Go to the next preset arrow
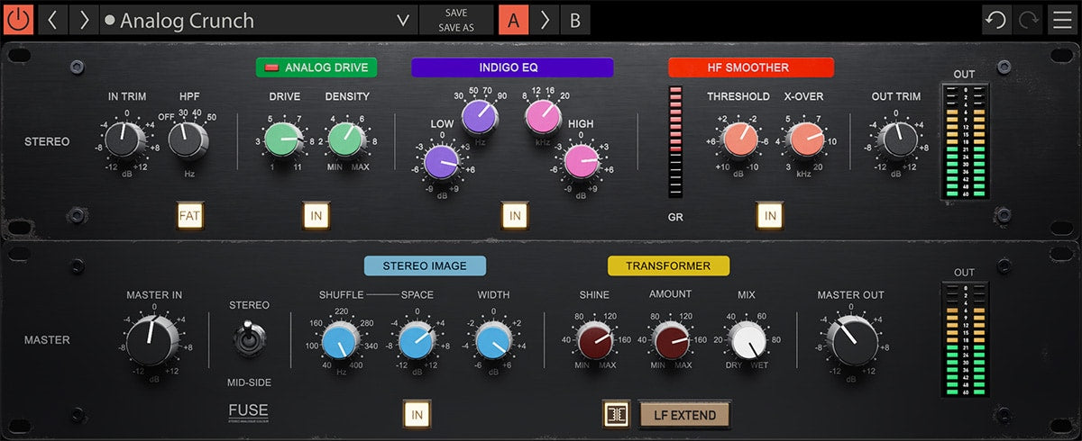This screenshot has height=441, width=1082. [x=83, y=20]
